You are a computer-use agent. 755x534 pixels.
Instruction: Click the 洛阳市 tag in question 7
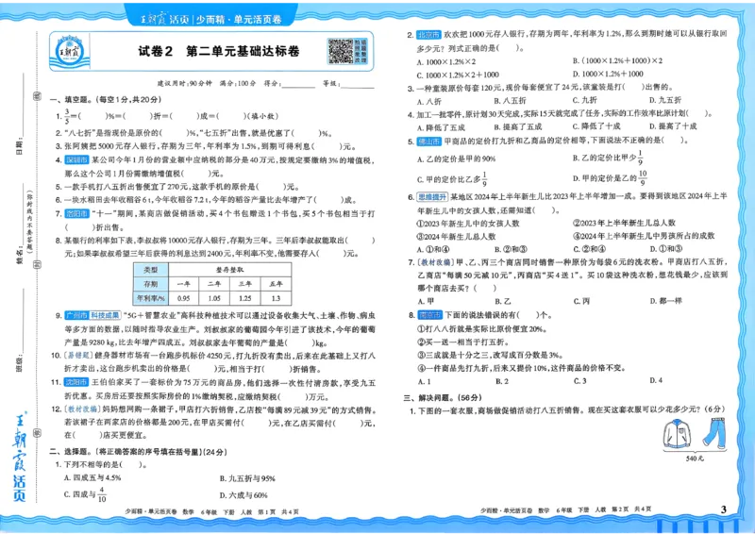pos(76,213)
